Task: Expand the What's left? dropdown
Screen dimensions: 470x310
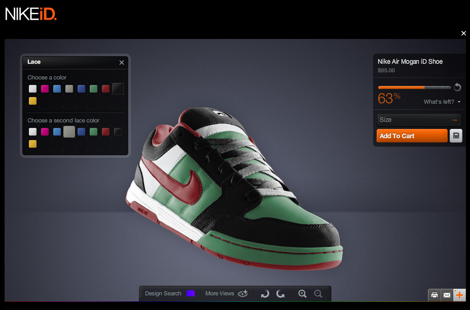Action: [442, 102]
